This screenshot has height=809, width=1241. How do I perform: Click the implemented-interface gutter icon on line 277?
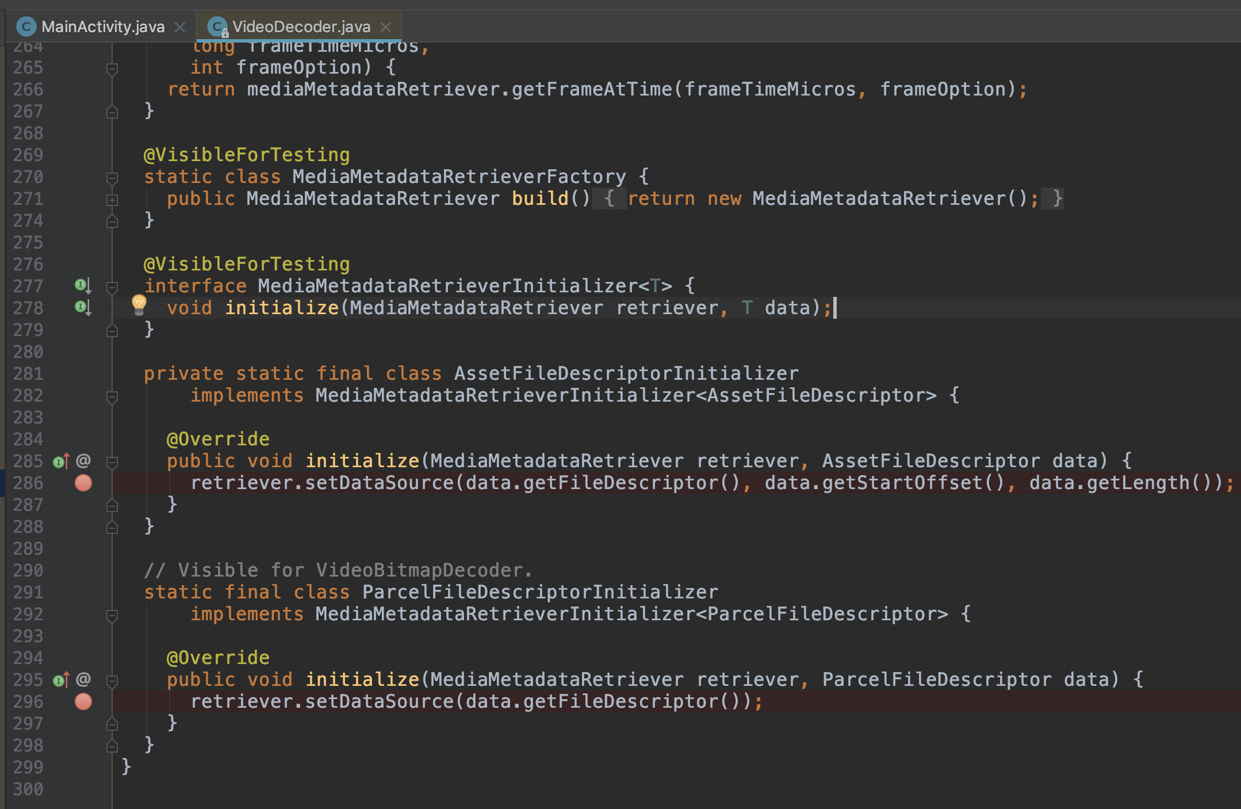(x=83, y=285)
